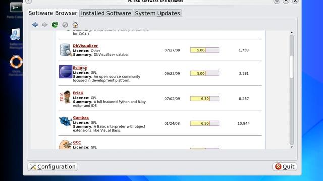Click the scrollbar down arrow
This screenshot has height=181, width=323.
(292, 147)
